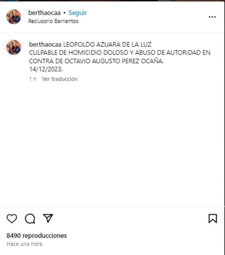Click empty comments area below caption
The width and height of the screenshot is (225, 255).
click(112, 143)
